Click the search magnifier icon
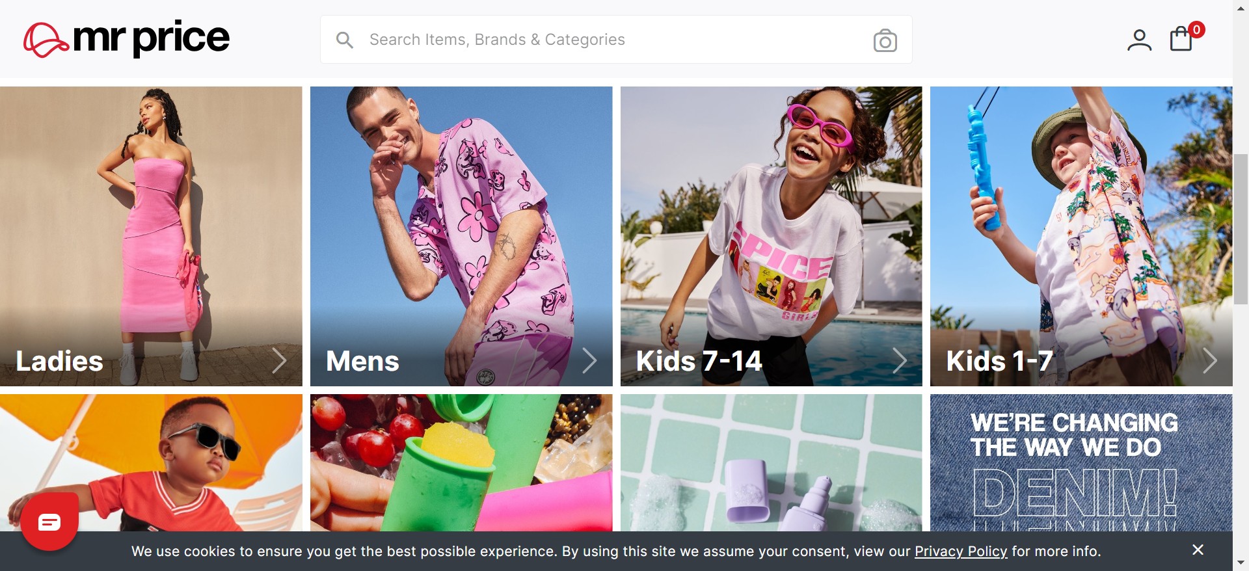Screen dimensions: 1249x571 point(345,40)
